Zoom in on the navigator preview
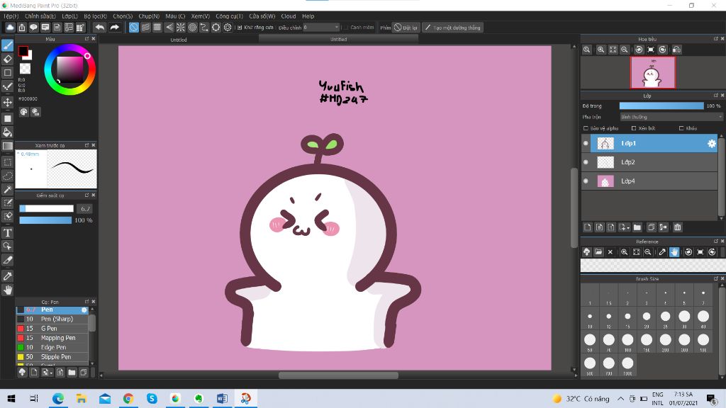726x408 pixels. [x=601, y=50]
